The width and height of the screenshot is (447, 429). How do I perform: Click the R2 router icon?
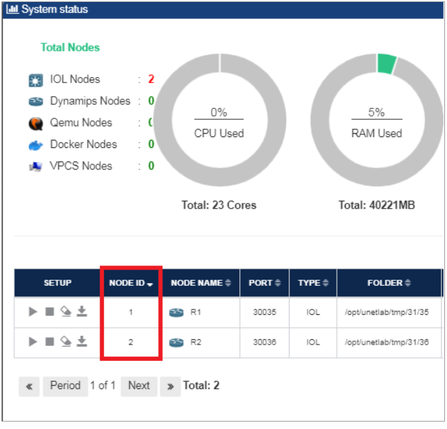click(x=177, y=343)
